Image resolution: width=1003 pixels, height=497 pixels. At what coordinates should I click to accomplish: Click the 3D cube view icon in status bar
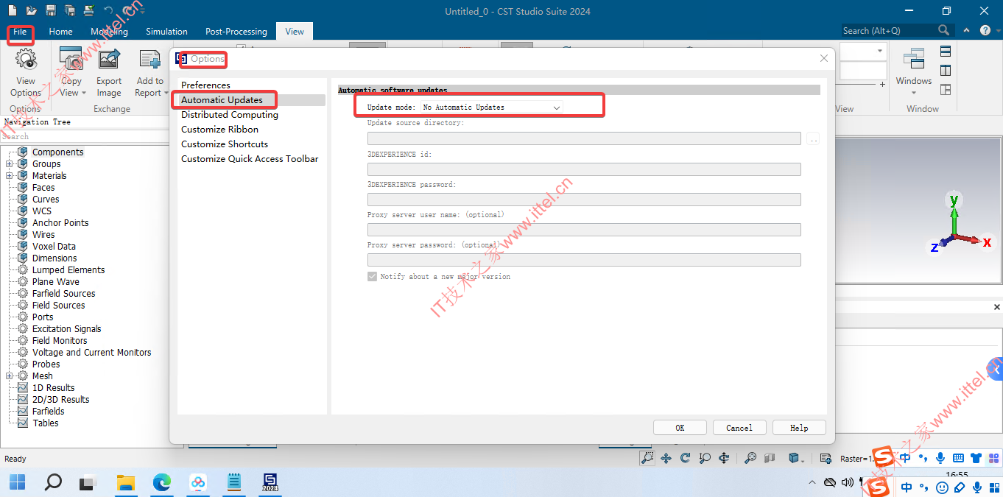point(793,458)
